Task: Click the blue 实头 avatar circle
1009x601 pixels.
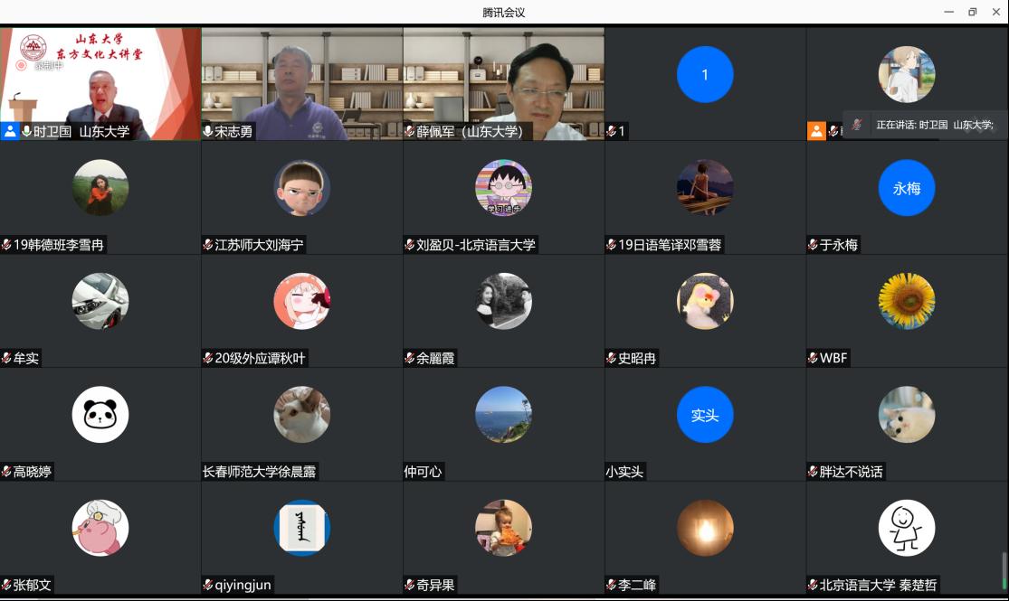Action: (x=704, y=415)
